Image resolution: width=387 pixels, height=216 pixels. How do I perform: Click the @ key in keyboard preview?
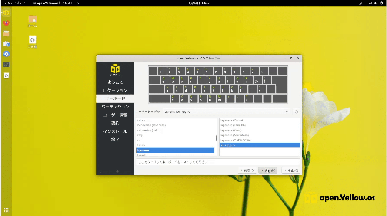tap(257, 80)
